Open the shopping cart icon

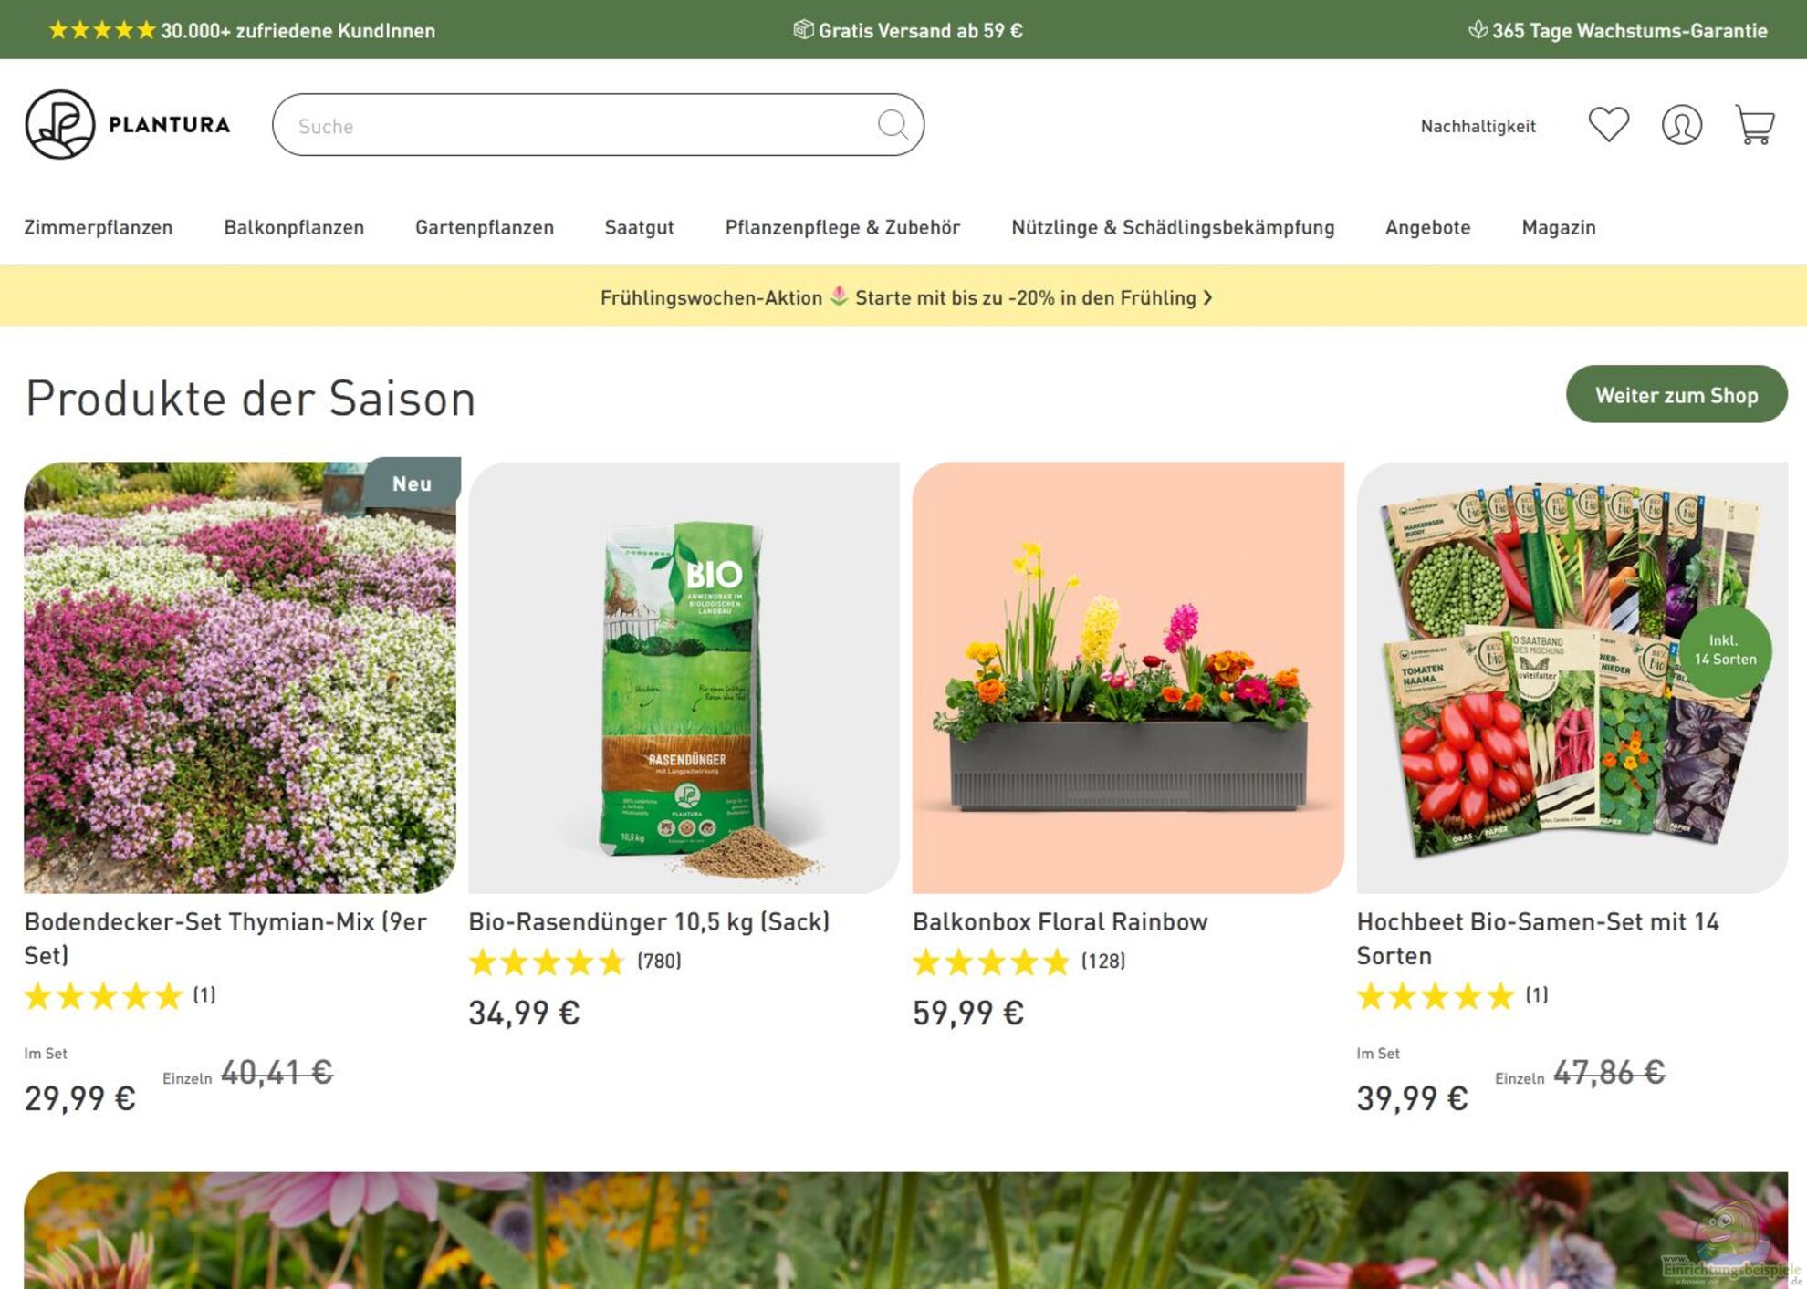click(x=1753, y=124)
